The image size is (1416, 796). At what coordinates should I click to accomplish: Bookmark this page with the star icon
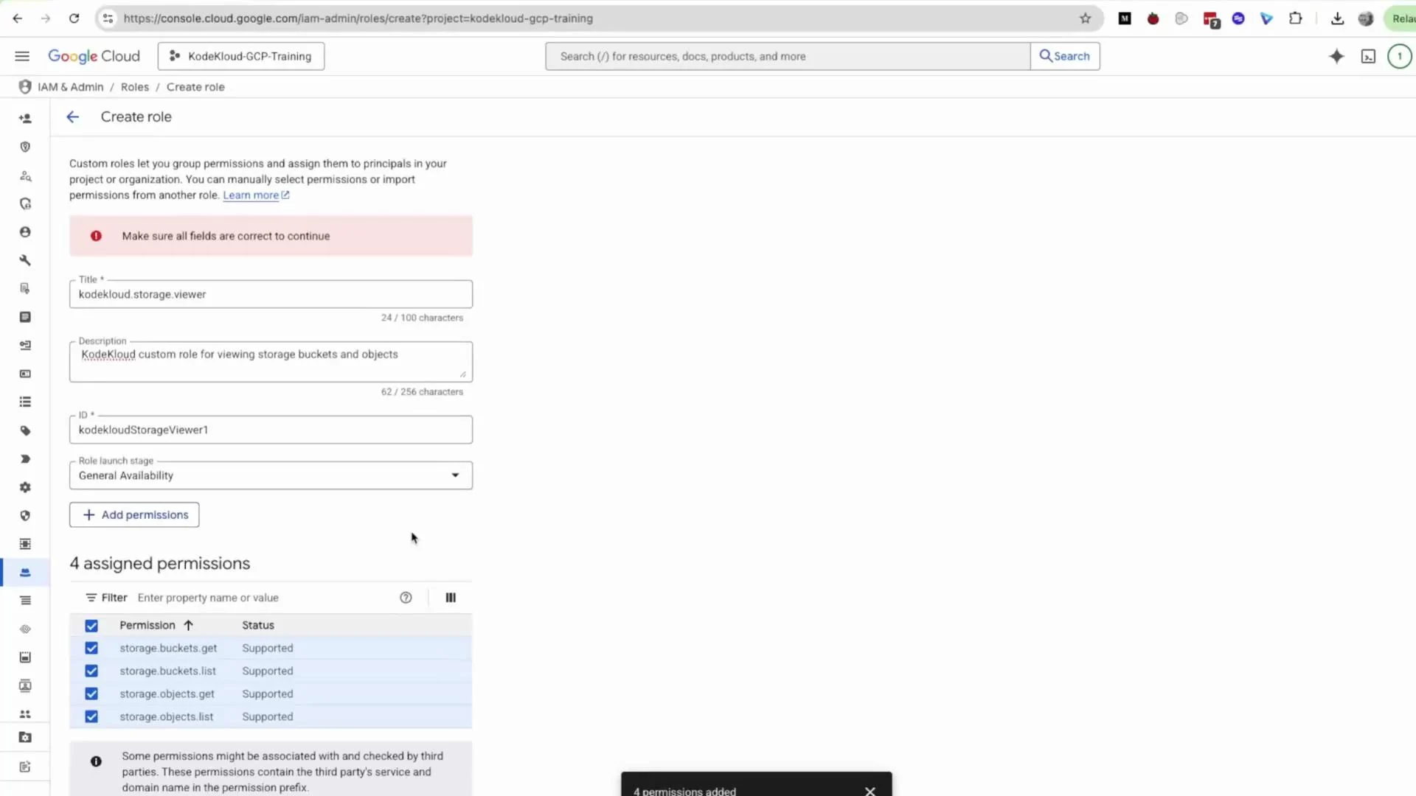pos(1085,18)
